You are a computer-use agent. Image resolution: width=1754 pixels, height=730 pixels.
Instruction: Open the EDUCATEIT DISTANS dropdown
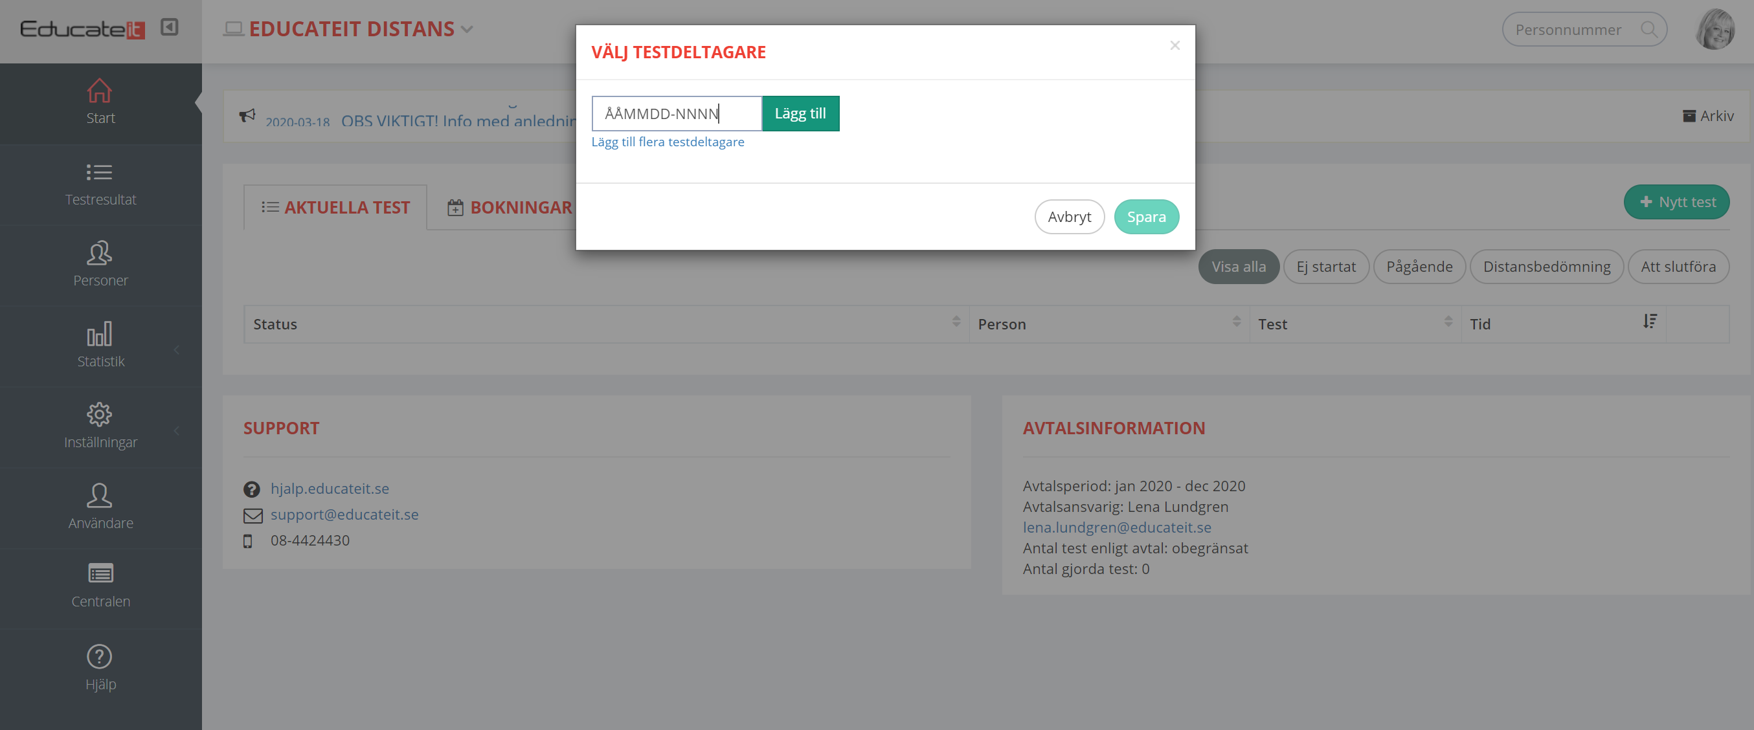[467, 29]
